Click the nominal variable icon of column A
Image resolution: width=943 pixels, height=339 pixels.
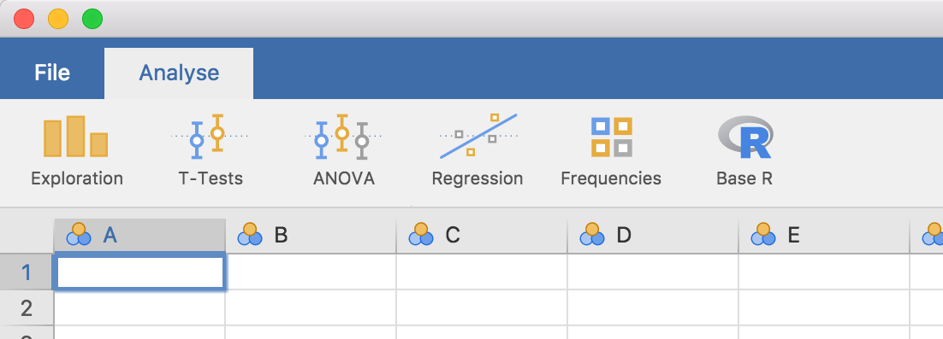(x=79, y=235)
